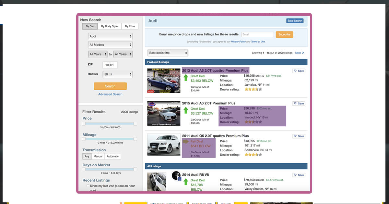Click the 2013 Audi A5 car thumbnail
Viewport: 389px width, 204px height.
[x=164, y=81]
